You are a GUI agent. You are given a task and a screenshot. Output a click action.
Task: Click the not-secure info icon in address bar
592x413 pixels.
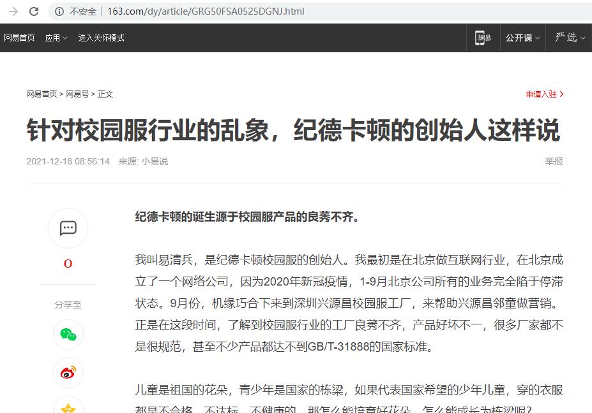coord(59,11)
